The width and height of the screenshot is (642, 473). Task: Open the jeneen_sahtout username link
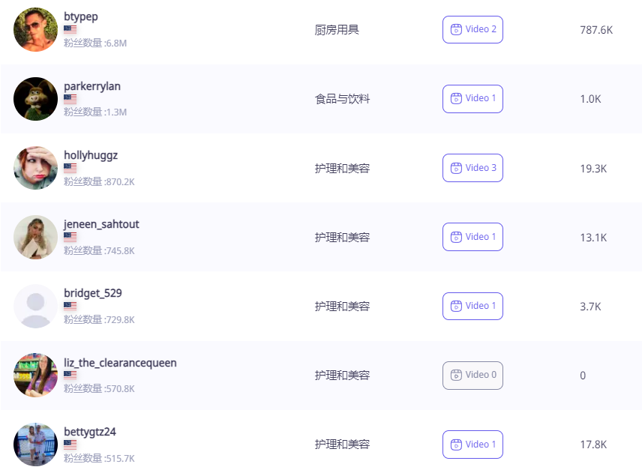coord(101,224)
